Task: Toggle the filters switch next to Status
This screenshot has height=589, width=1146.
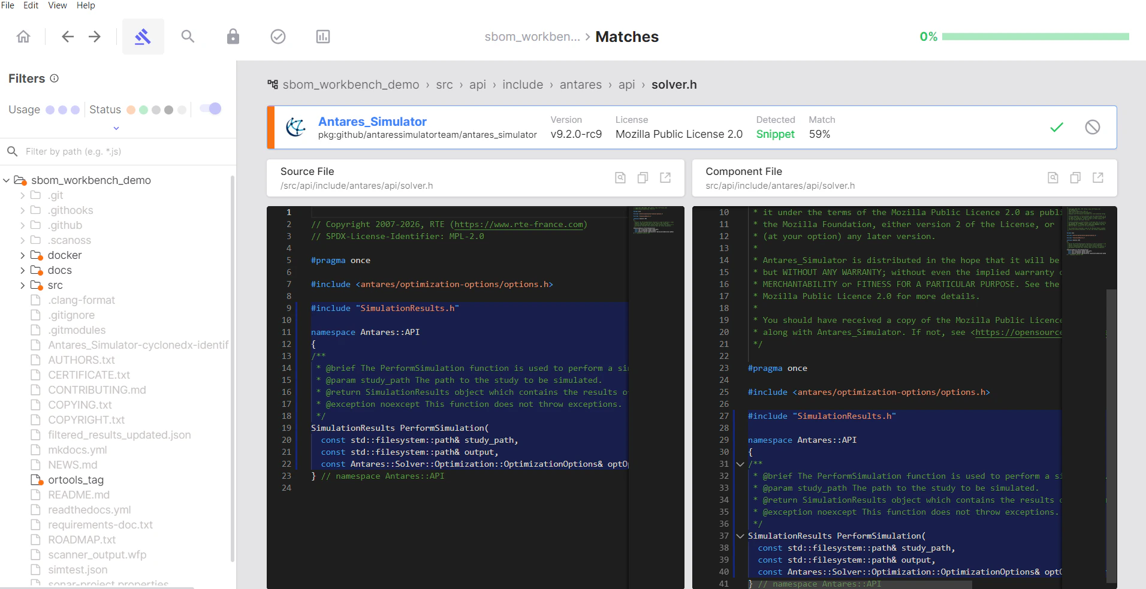Action: (x=210, y=108)
